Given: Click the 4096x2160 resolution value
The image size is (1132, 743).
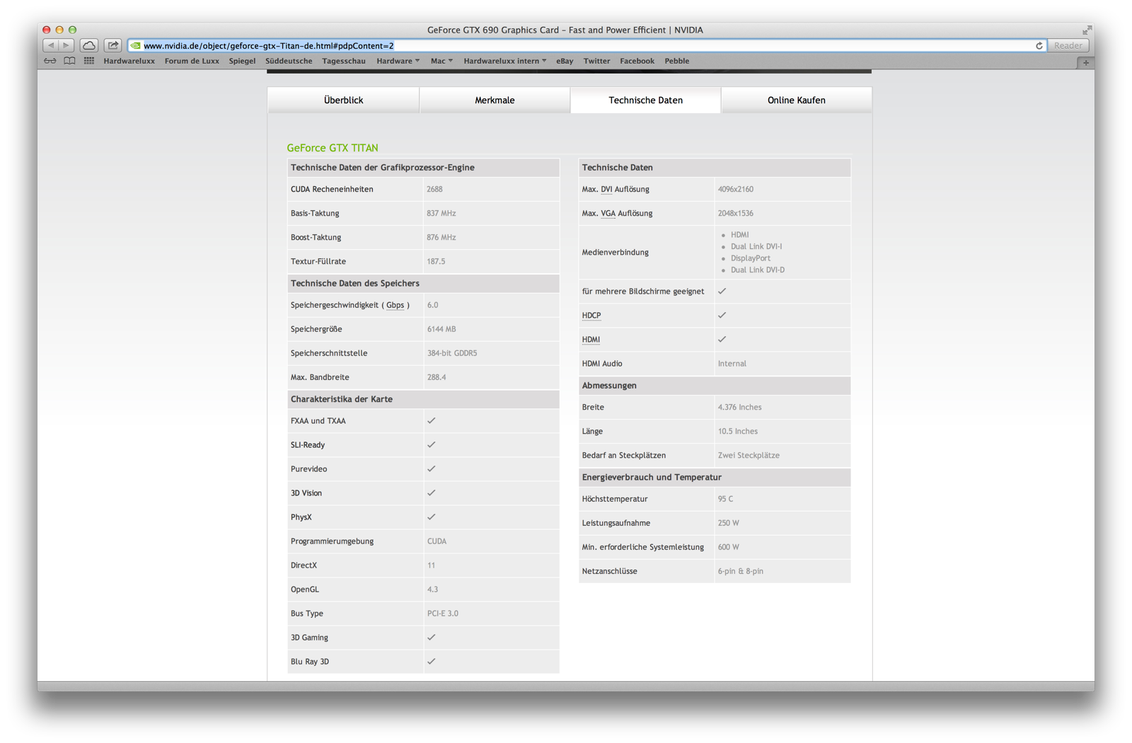Looking at the screenshot, I should click(x=736, y=189).
